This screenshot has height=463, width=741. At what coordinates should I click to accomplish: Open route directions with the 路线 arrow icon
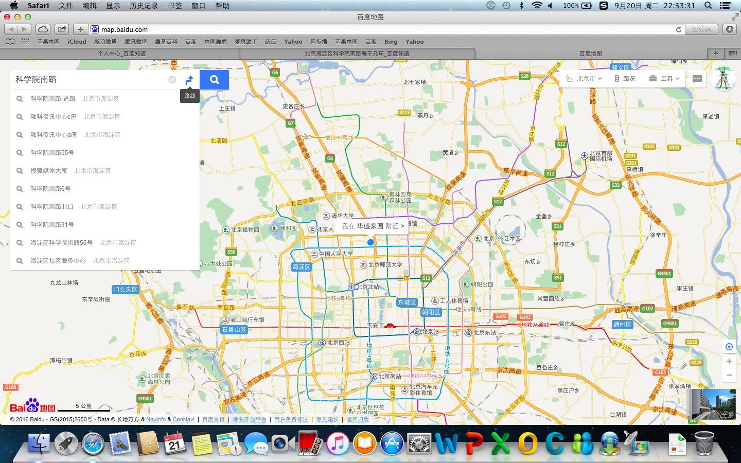pos(189,80)
